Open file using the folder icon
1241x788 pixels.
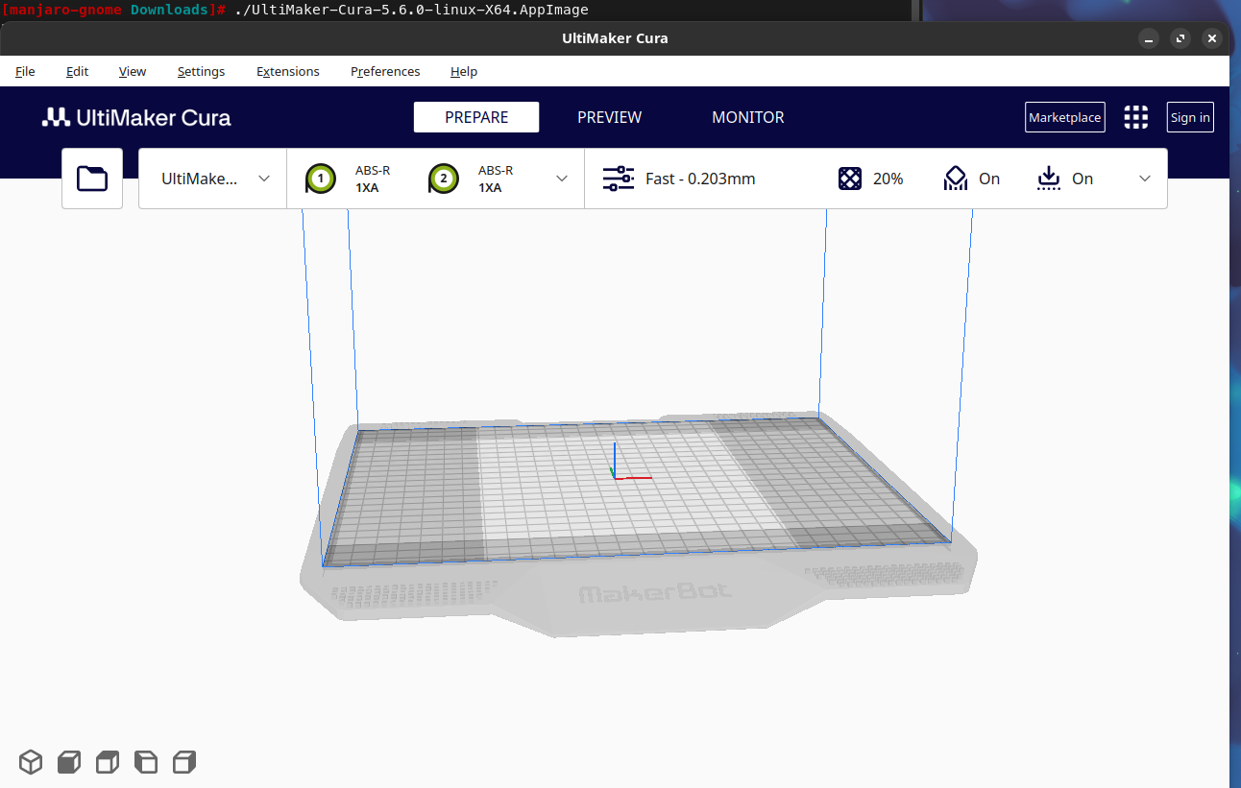click(92, 179)
